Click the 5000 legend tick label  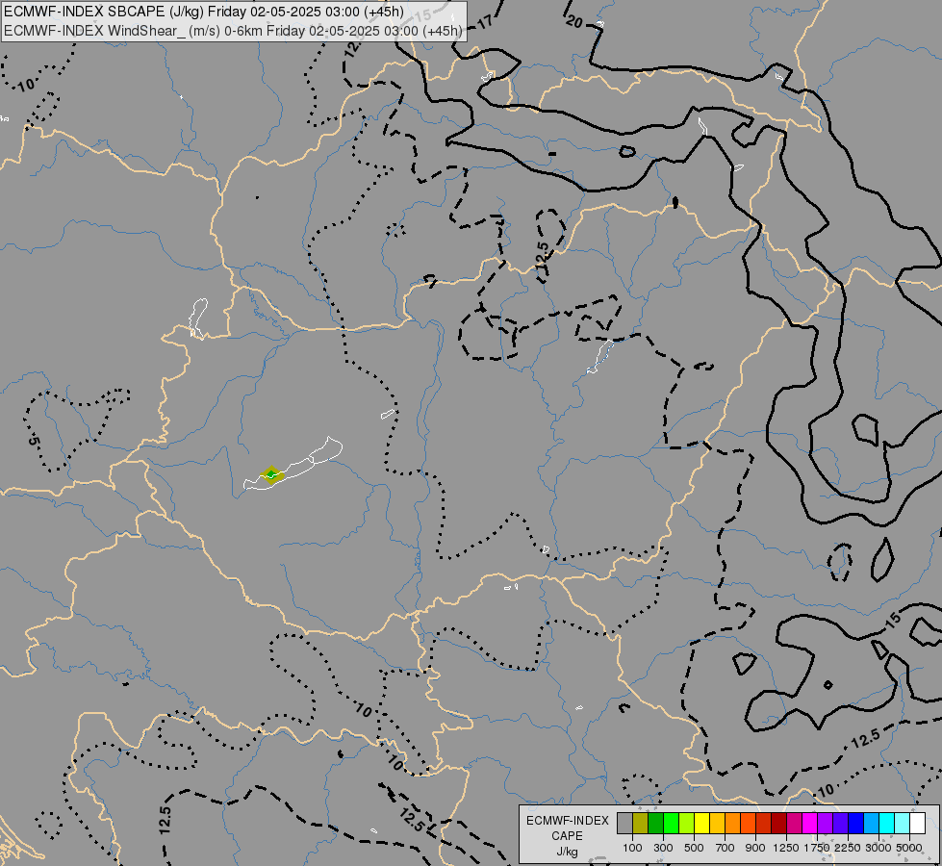tap(909, 848)
